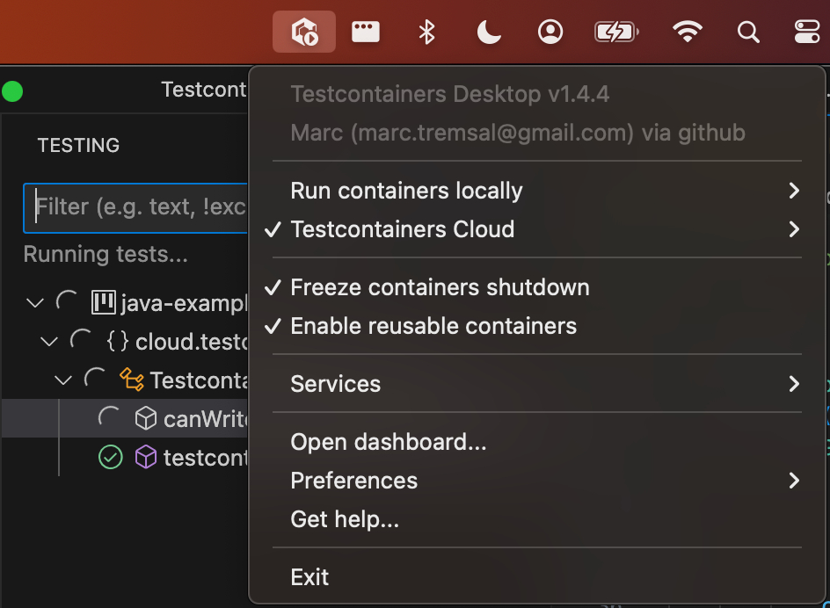This screenshot has height=608, width=830.
Task: Click the orange test class icon
Action: click(131, 380)
